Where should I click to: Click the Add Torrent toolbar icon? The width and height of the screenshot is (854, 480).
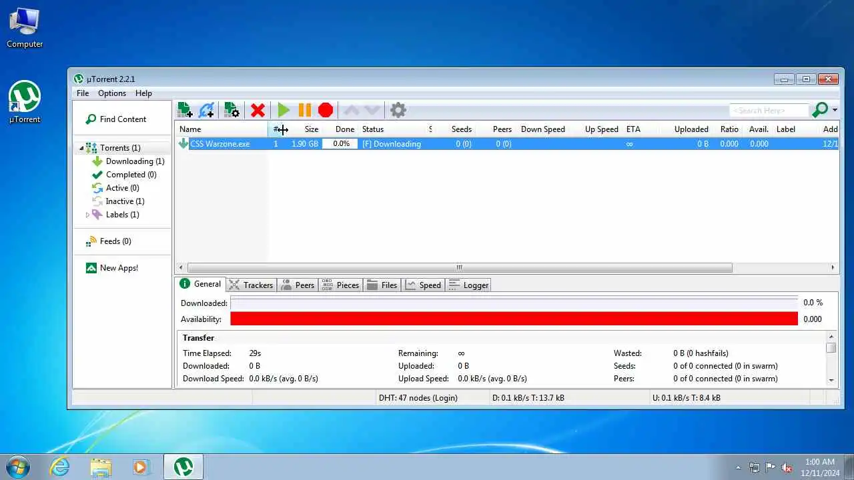pos(185,110)
